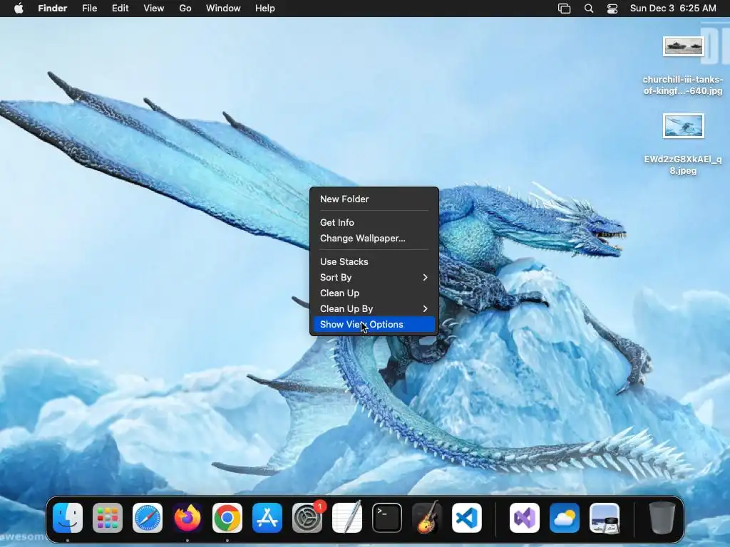The image size is (730, 547).
Task: Open the Preview app in Dock
Action: coord(605,518)
